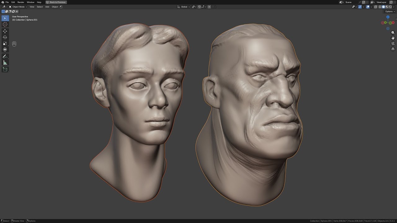The height and width of the screenshot is (223, 397).
Task: Open the Render menu
Action: (x=21, y=2)
